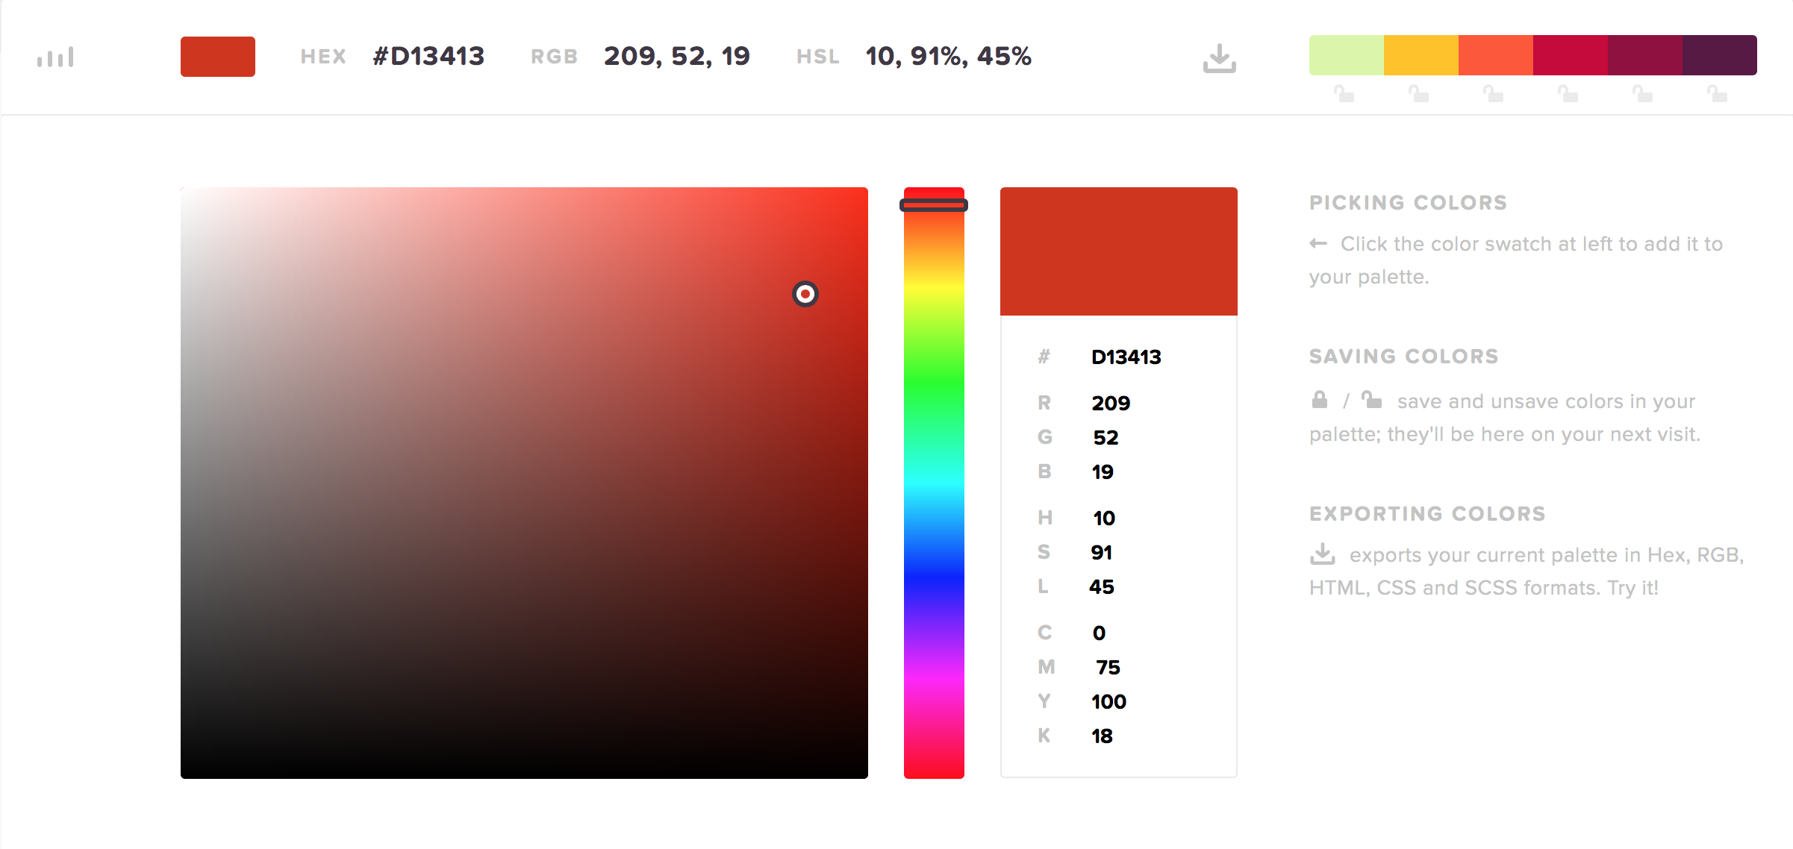1793x849 pixels.
Task: Click the left arrow icon in Picking Colors
Action: tap(1318, 243)
